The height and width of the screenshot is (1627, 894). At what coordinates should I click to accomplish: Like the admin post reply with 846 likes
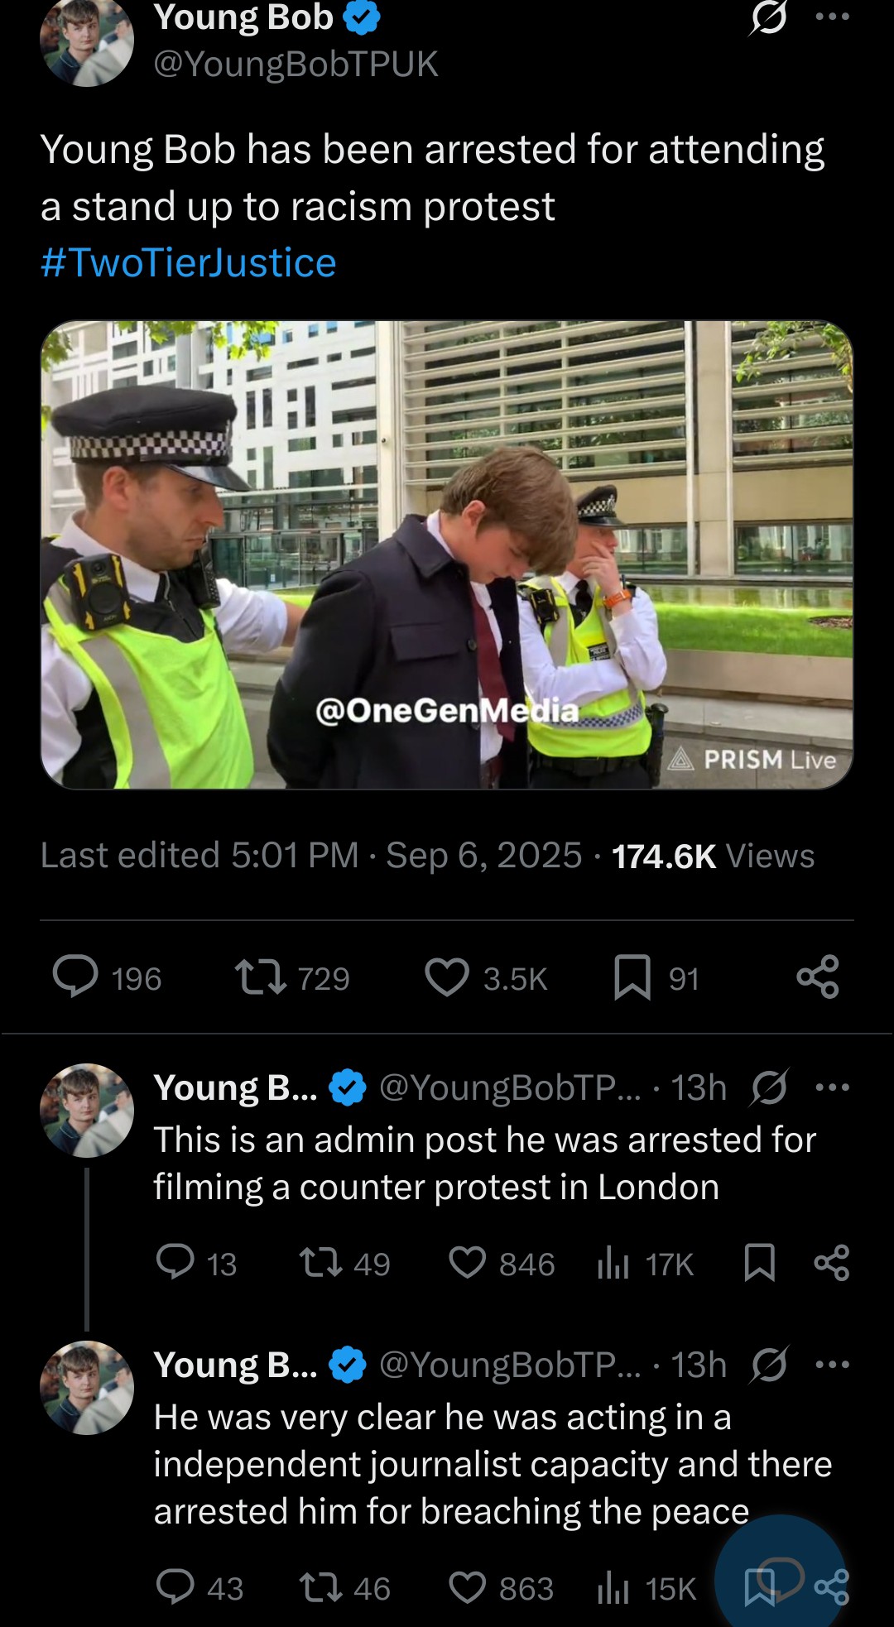pyautogui.click(x=468, y=1264)
